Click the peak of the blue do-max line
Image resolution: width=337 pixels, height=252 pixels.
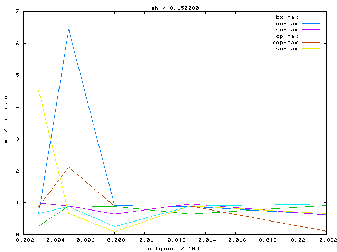tap(68, 29)
